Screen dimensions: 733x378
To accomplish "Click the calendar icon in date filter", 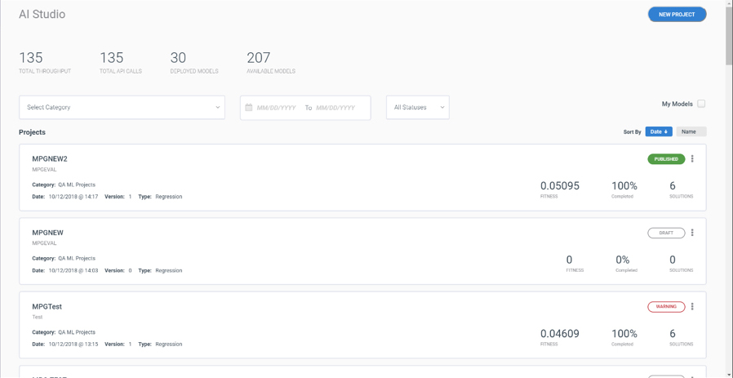I will (x=249, y=107).
